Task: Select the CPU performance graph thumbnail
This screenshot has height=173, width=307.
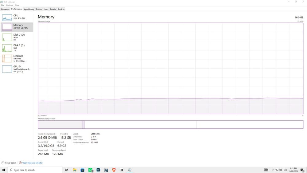Action: click(7, 18)
